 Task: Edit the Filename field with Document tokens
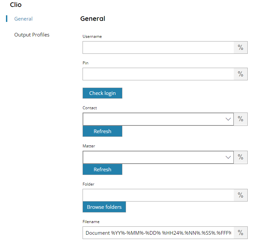pyautogui.click(x=158, y=233)
